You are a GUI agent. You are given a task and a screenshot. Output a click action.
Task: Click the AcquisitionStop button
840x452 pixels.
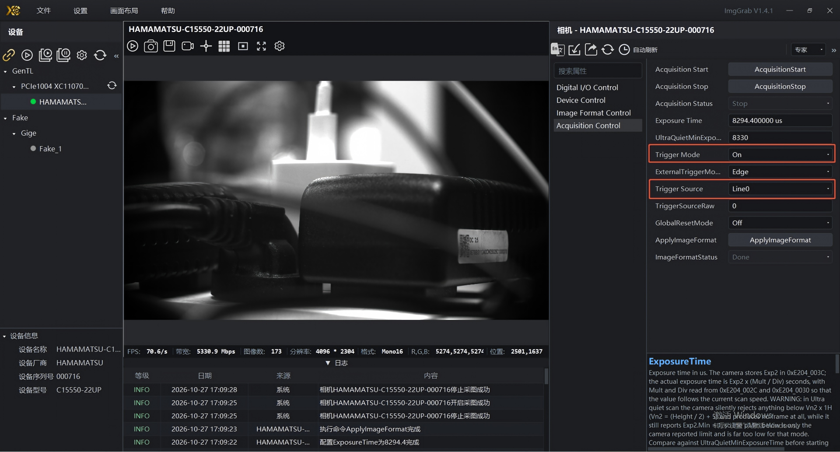pyautogui.click(x=780, y=86)
